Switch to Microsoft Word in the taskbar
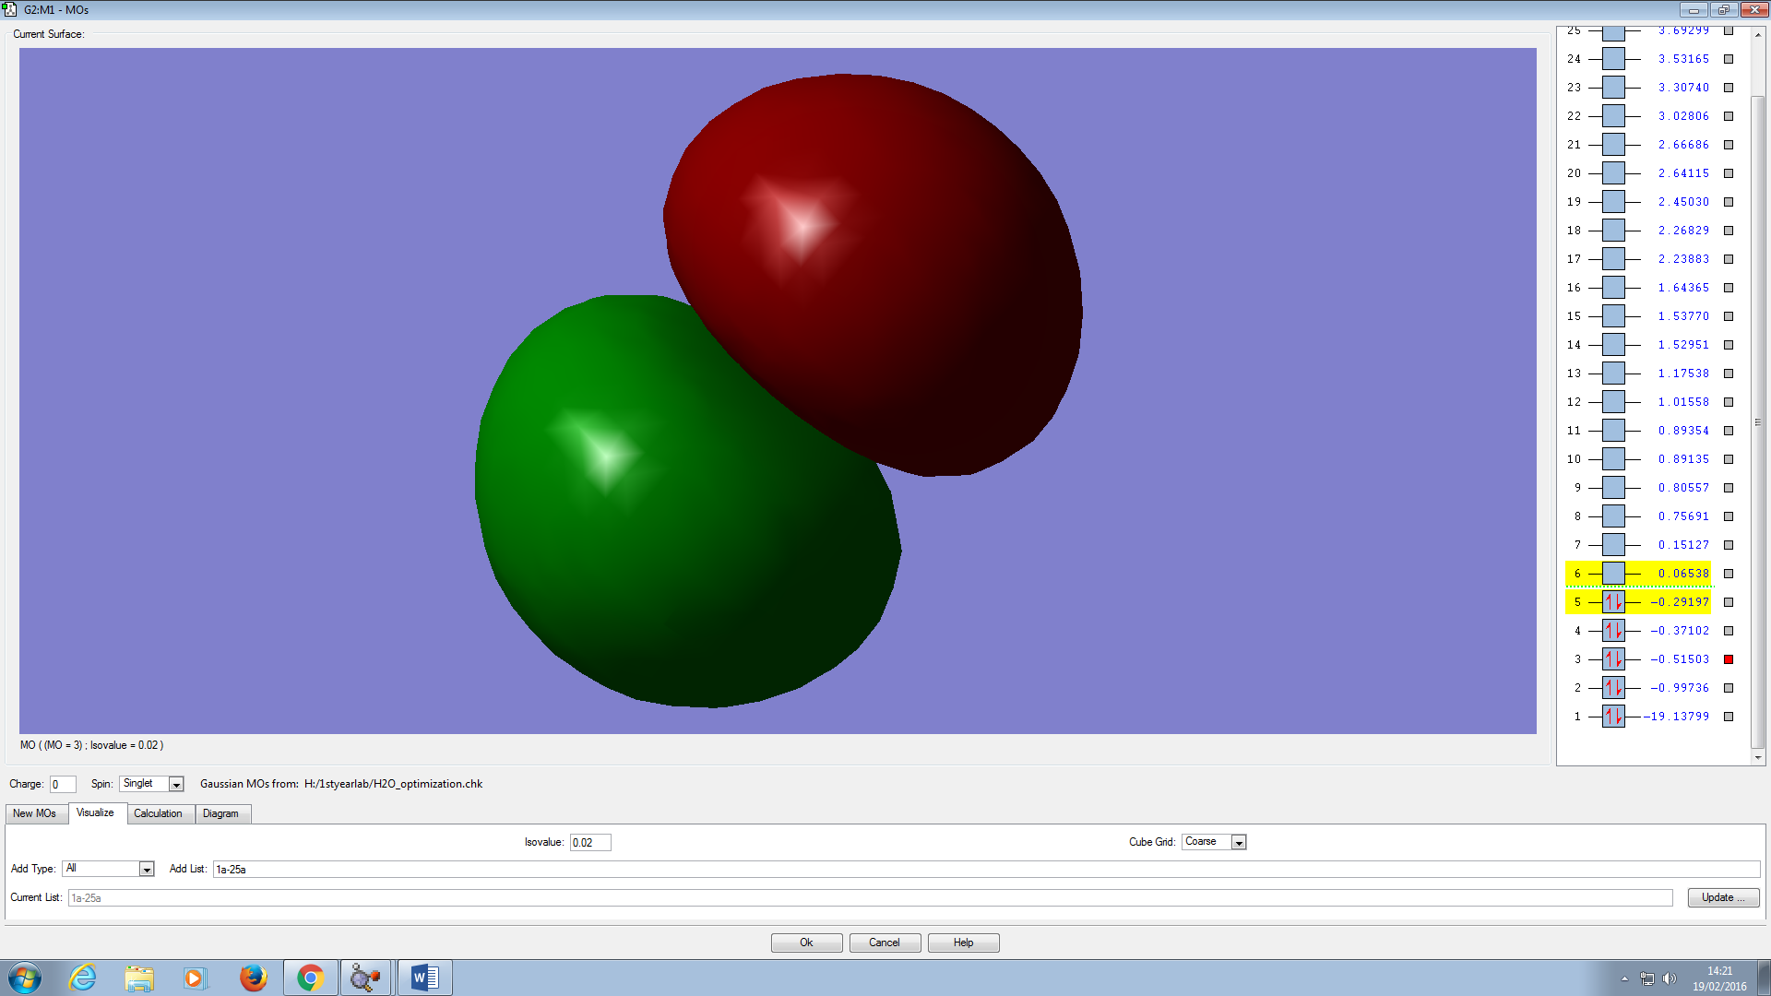 point(424,978)
